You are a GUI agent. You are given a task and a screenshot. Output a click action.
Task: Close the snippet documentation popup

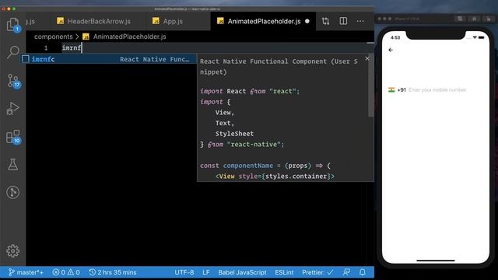click(367, 59)
